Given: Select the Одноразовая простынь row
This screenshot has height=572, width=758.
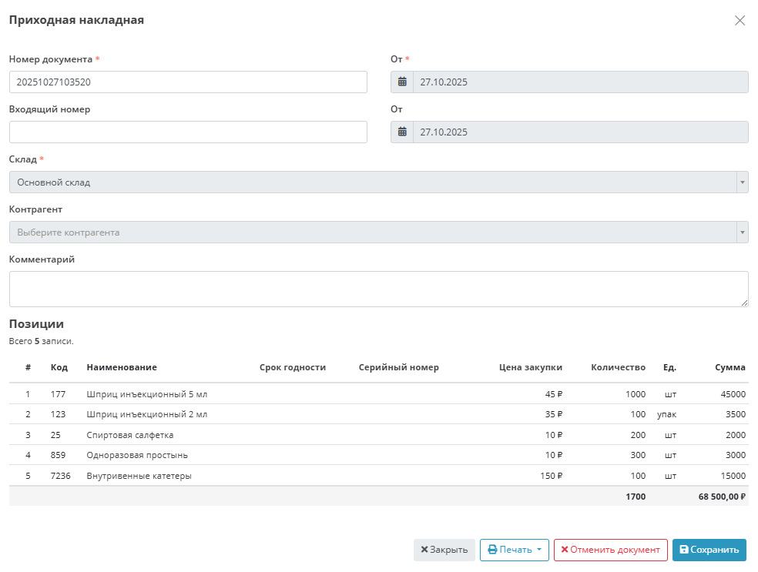Looking at the screenshot, I should [137, 455].
